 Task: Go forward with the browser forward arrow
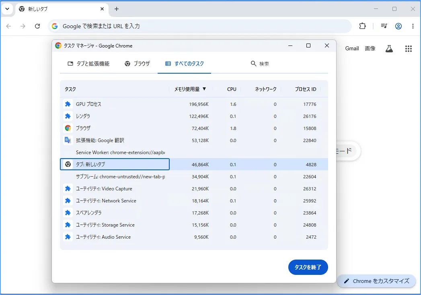[x=23, y=26]
